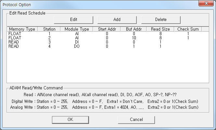
Task: Cancel the Protocol Option dialog
Action: [136, 120]
